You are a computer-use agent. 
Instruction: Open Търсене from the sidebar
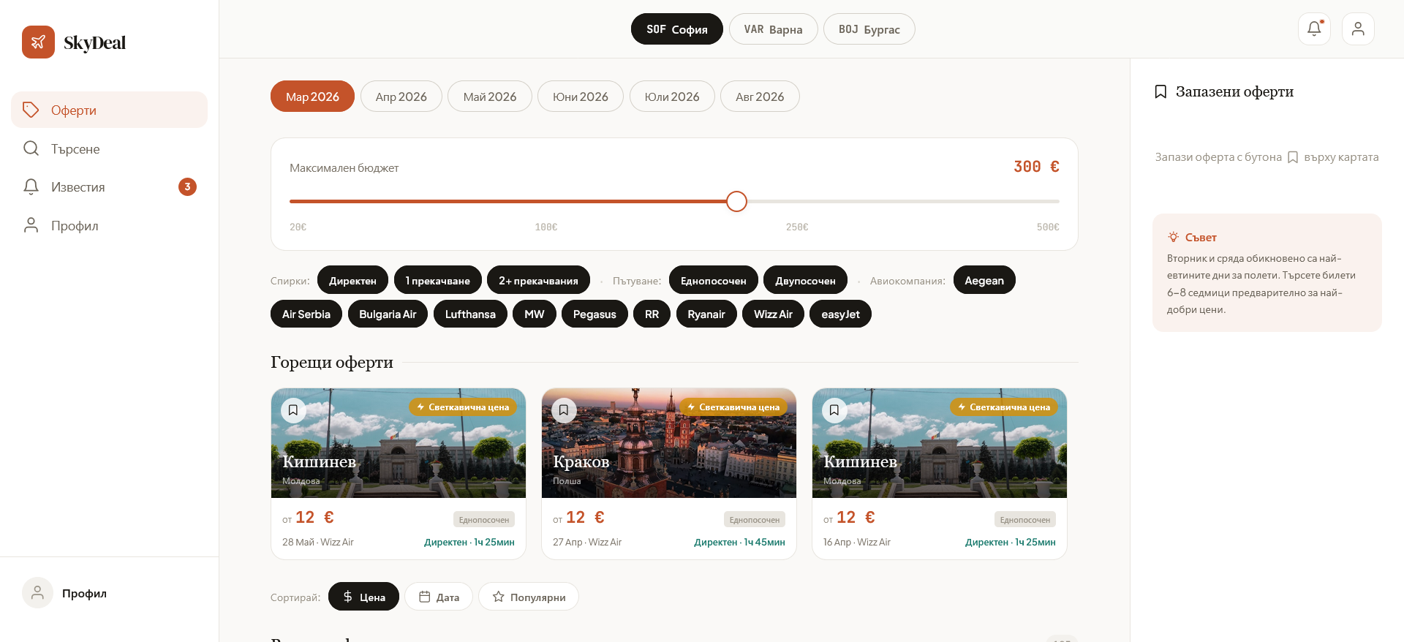pos(75,149)
